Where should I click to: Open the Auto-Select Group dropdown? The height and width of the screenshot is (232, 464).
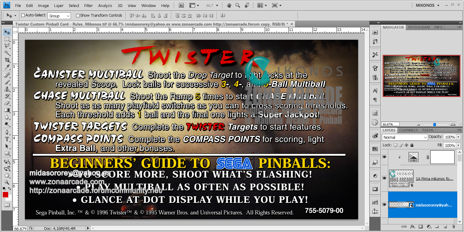(x=59, y=16)
